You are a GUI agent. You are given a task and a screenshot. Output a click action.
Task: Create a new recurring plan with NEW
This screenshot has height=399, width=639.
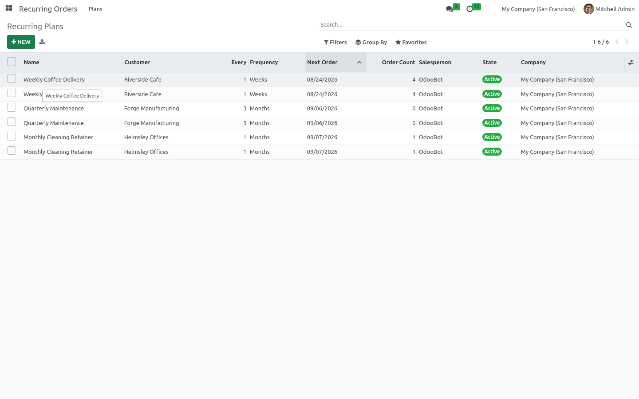click(21, 42)
